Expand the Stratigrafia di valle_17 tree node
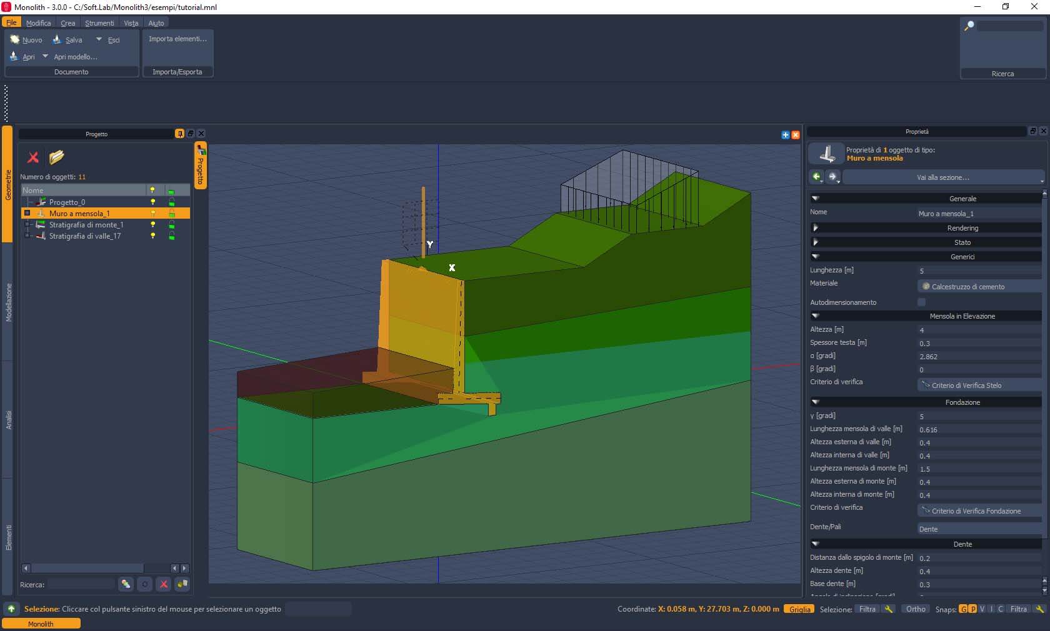This screenshot has width=1050, height=631. [x=27, y=236]
